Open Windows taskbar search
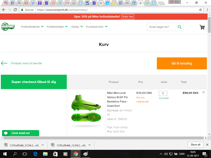Viewport: 211px width, 158px height. coord(15,154)
